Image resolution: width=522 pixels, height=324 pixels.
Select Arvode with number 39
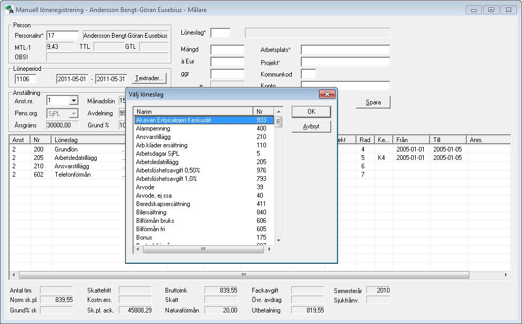(204, 187)
